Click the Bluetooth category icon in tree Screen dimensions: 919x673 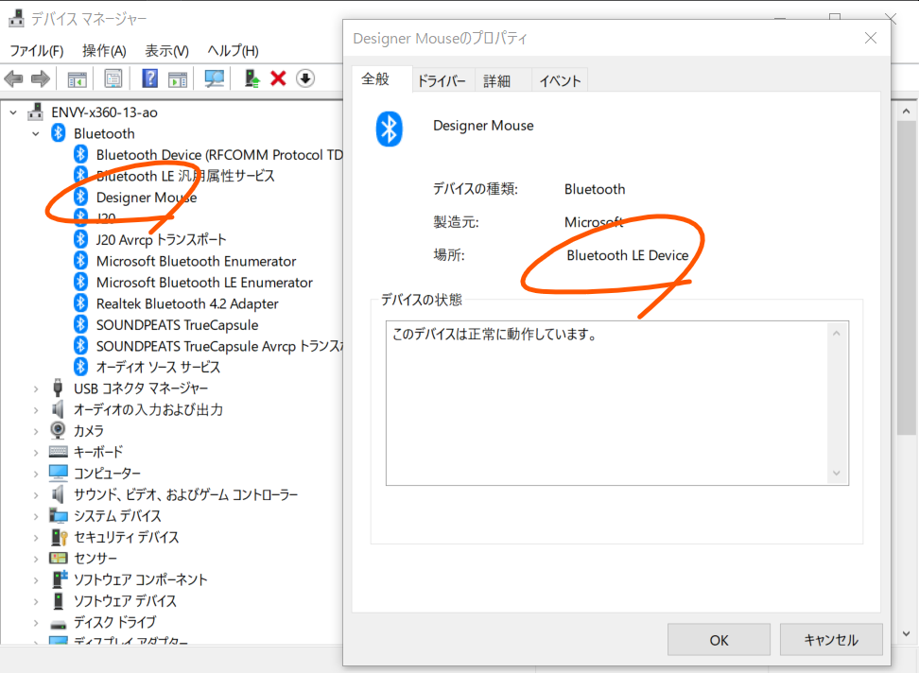pyautogui.click(x=58, y=133)
